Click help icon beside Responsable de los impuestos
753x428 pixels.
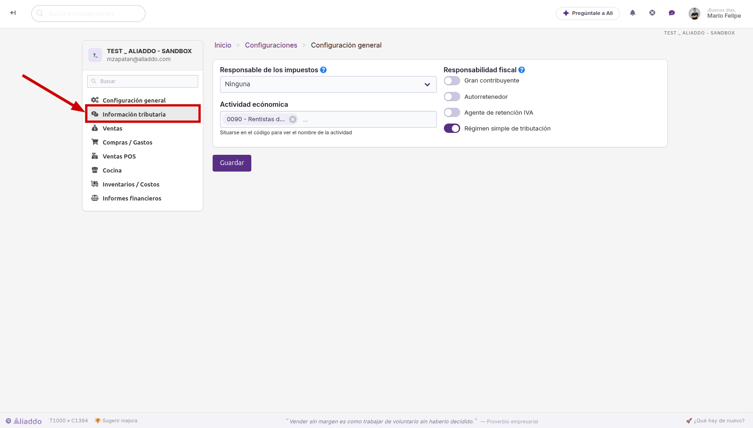point(323,70)
